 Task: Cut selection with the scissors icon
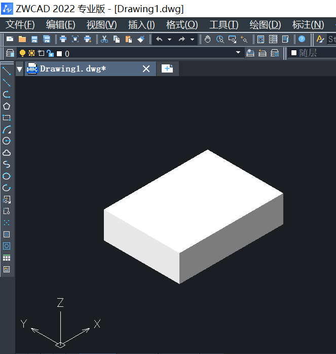click(104, 39)
